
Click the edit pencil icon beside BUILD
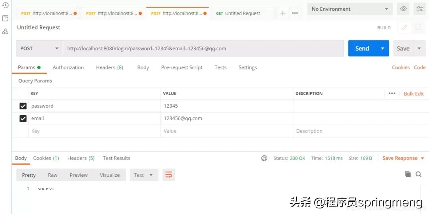pos(404,27)
